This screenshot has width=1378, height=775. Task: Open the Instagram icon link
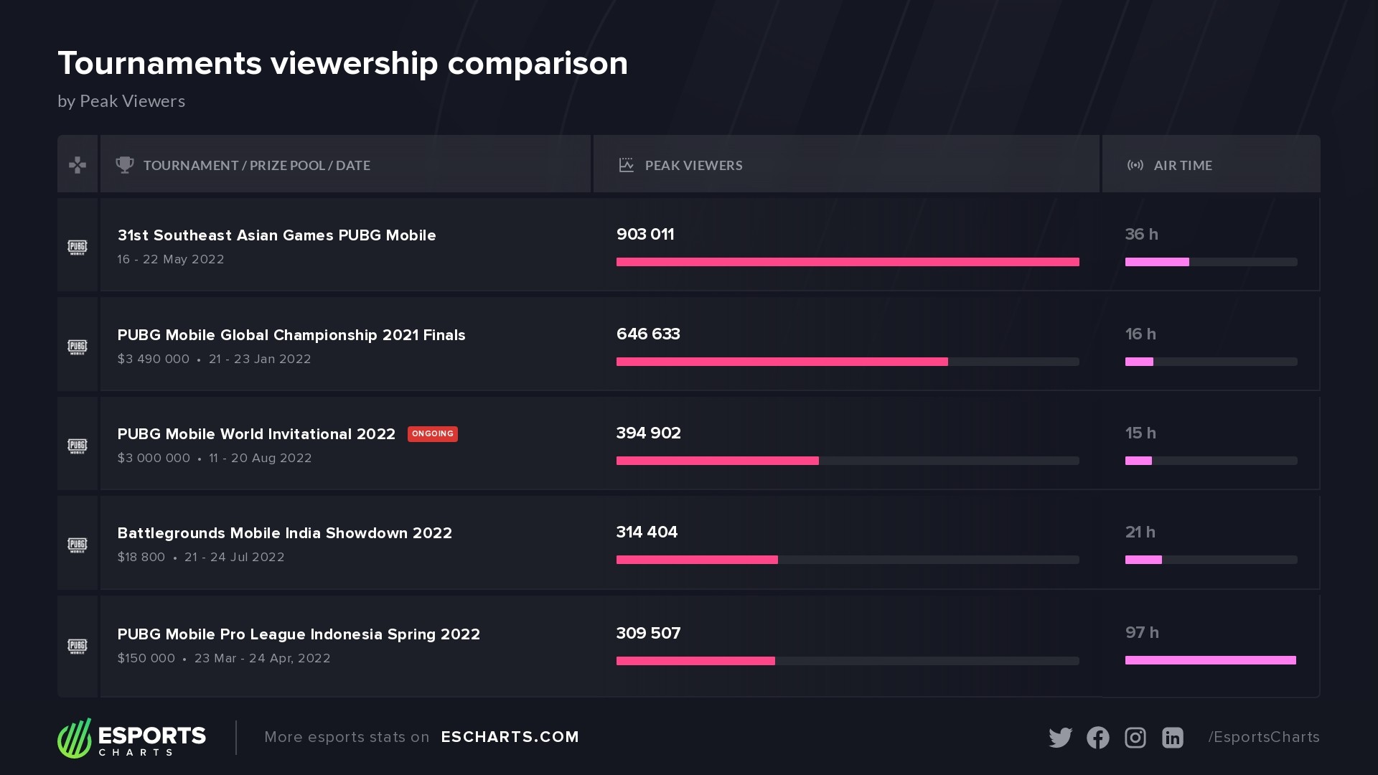1135,738
